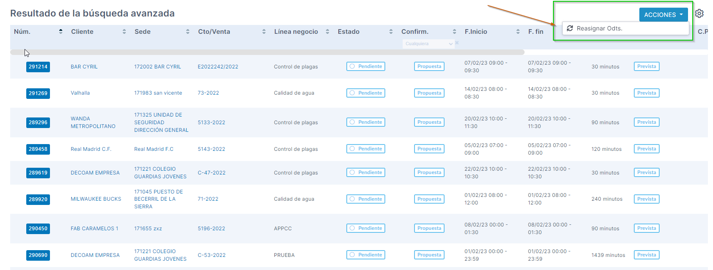This screenshot has height=270, width=713.
Task: Clear the Confirm. filter with X icon
Action: tap(457, 43)
